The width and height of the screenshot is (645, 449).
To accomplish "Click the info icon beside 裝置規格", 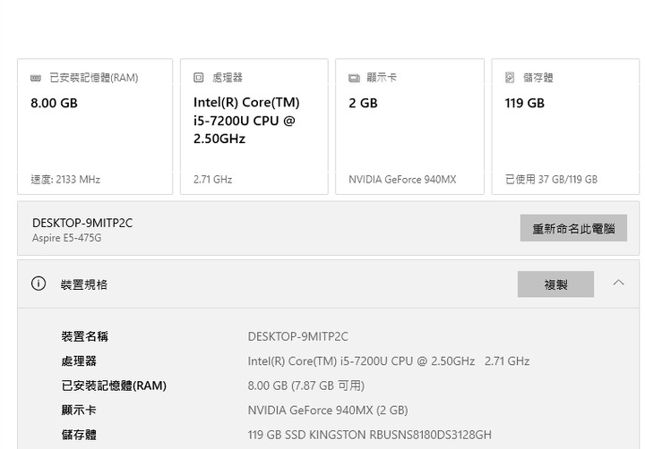I will point(39,284).
